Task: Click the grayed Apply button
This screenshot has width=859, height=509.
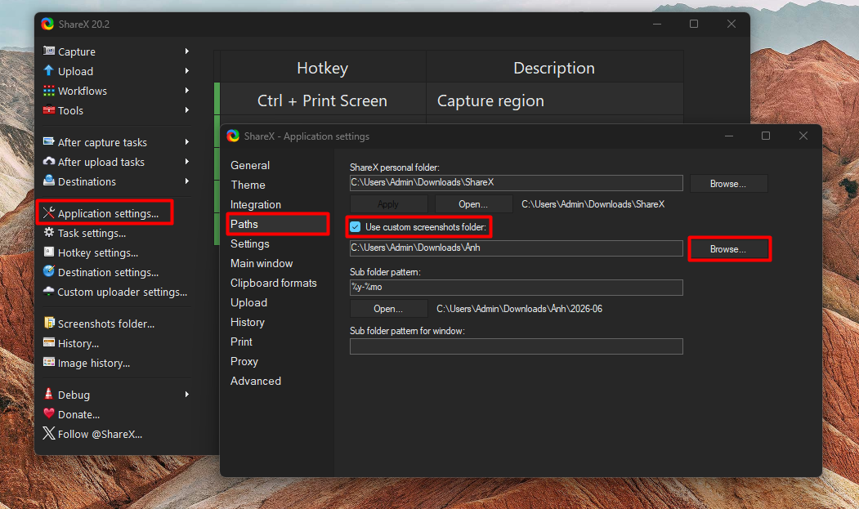Action: pyautogui.click(x=388, y=203)
